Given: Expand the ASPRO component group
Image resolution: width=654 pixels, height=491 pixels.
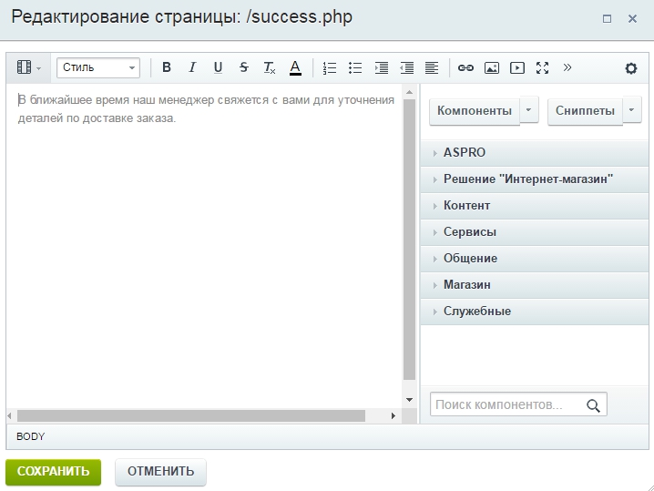Looking at the screenshot, I should (465, 153).
